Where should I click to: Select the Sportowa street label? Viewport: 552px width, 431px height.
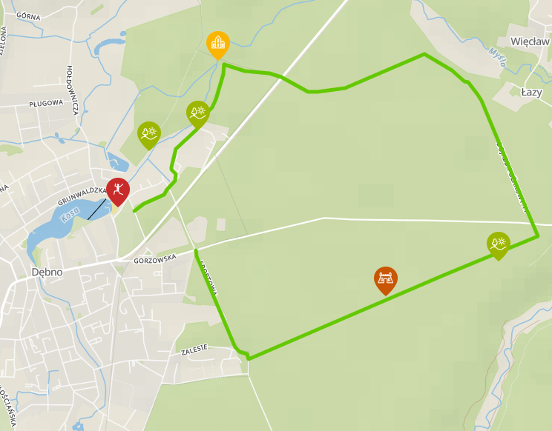(208, 278)
